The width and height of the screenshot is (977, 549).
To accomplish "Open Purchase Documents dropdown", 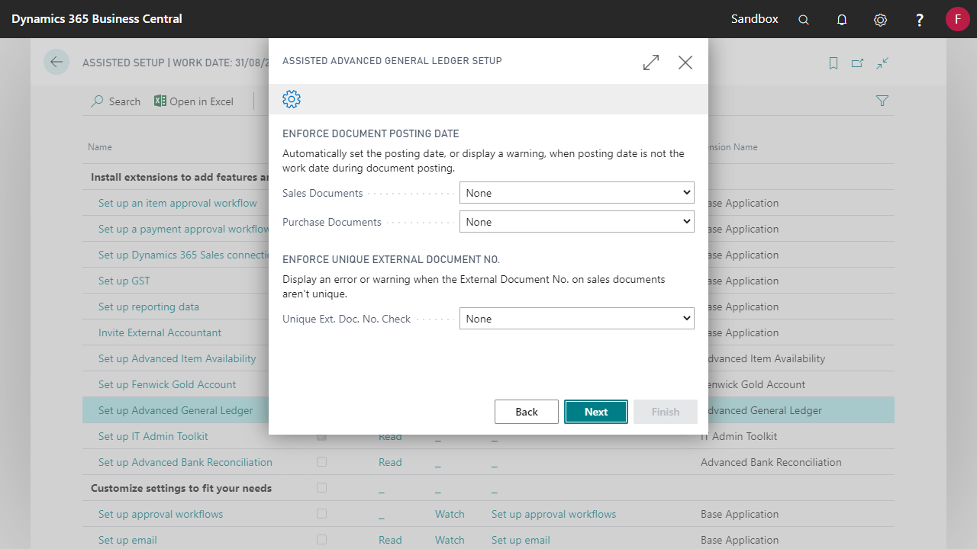I will (x=577, y=222).
